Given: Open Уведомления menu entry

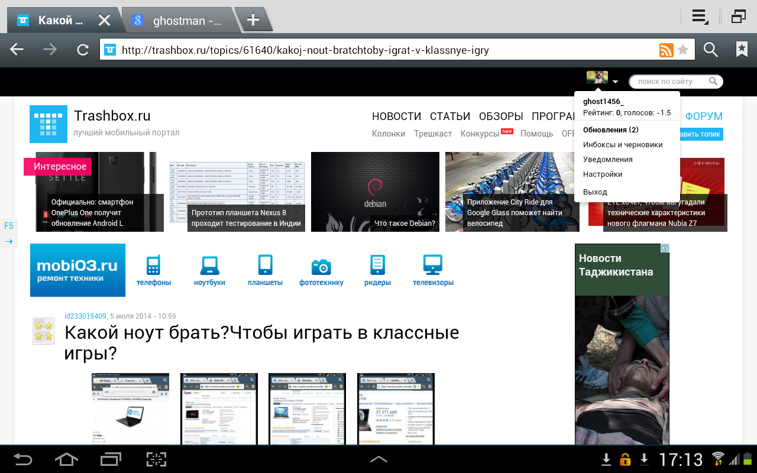Looking at the screenshot, I should click(608, 159).
